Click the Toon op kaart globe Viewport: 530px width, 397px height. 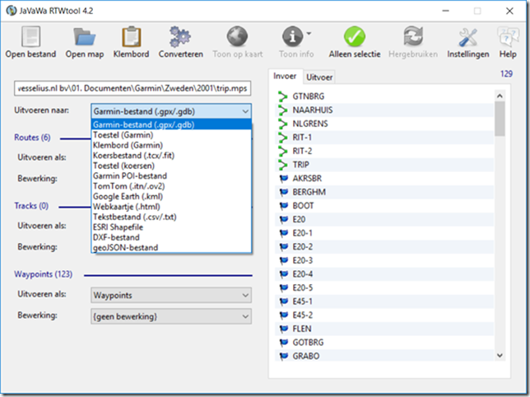tap(237, 38)
